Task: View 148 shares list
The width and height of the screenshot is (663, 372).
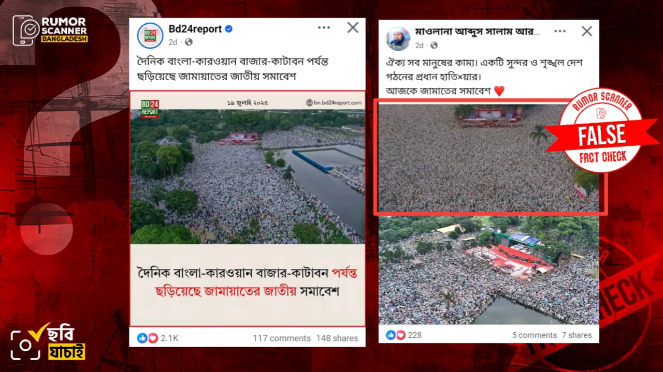Action: [x=337, y=338]
